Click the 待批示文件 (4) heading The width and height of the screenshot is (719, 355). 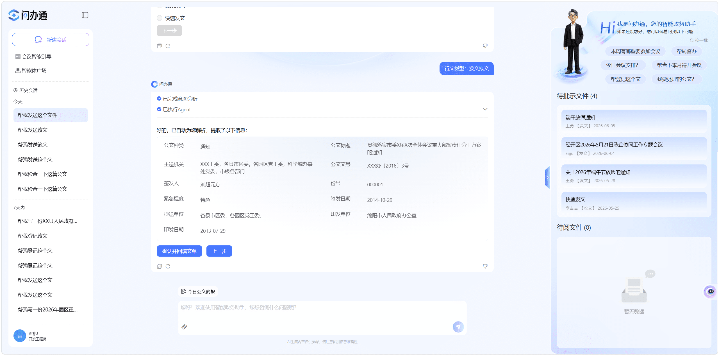[577, 96]
